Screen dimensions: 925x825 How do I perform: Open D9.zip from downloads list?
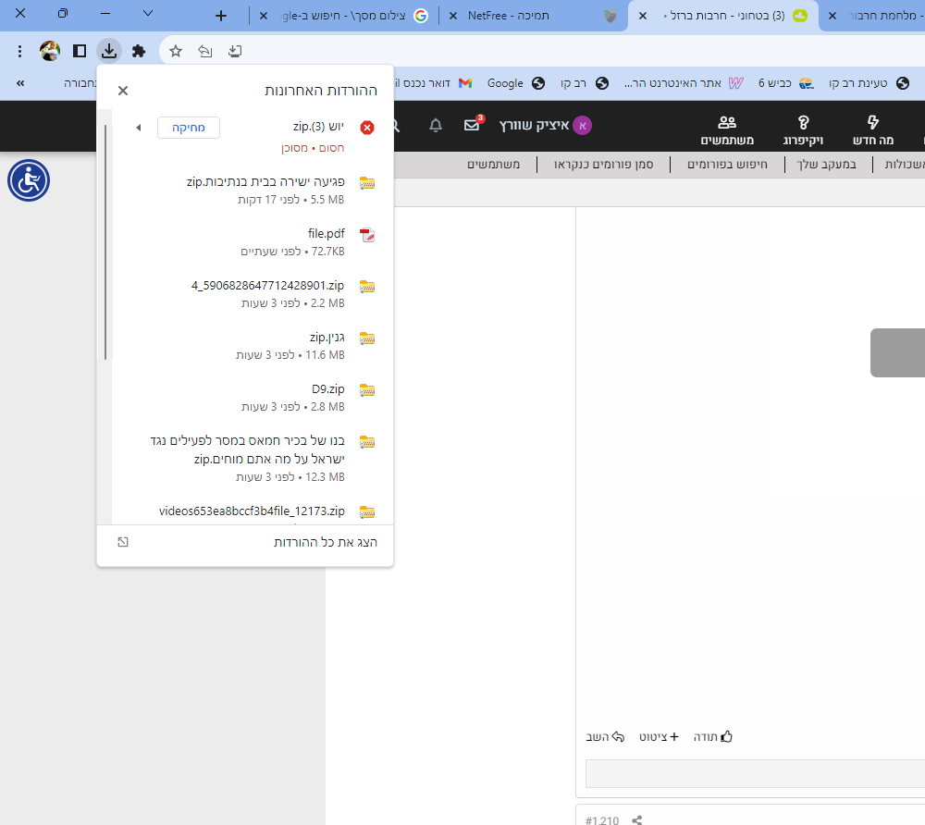pos(245,398)
